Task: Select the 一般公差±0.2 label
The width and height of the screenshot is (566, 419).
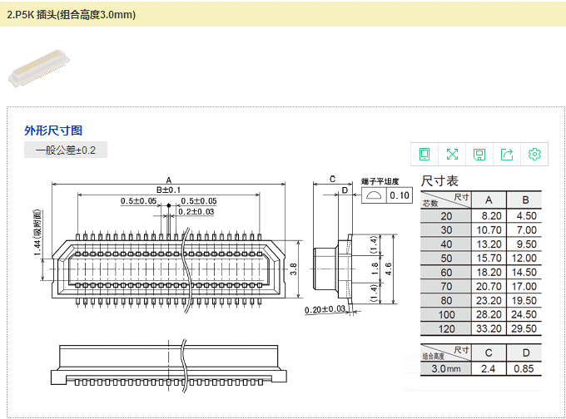Action: (x=66, y=150)
